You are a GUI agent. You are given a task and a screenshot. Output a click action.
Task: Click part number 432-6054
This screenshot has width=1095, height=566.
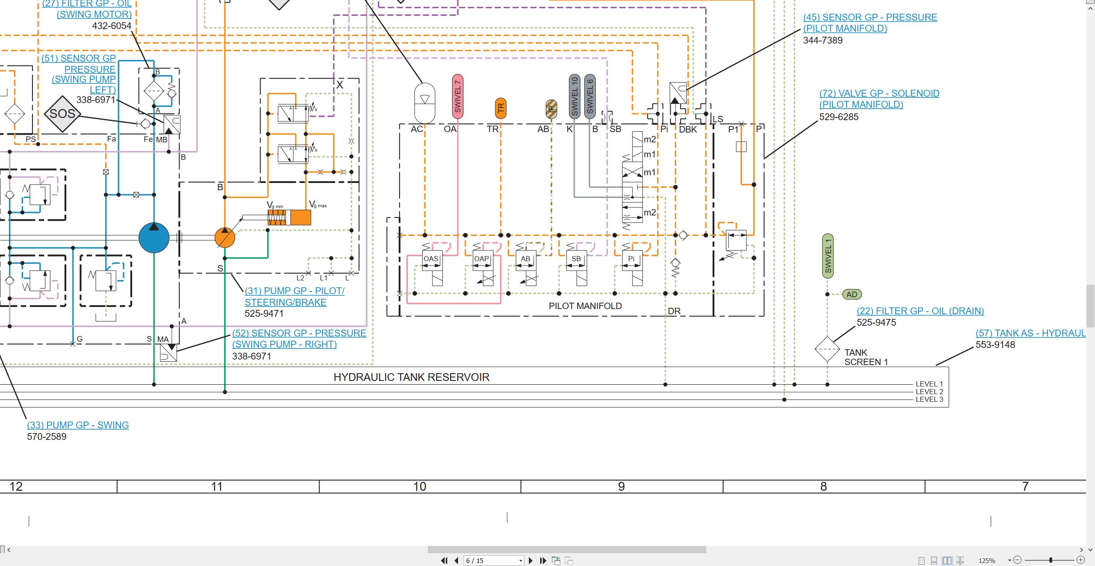click(112, 26)
